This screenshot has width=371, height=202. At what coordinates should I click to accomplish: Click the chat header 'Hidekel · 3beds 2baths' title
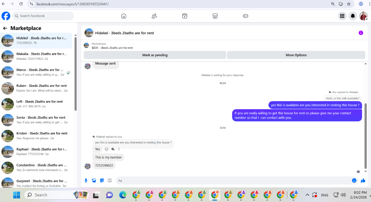coord(124,33)
